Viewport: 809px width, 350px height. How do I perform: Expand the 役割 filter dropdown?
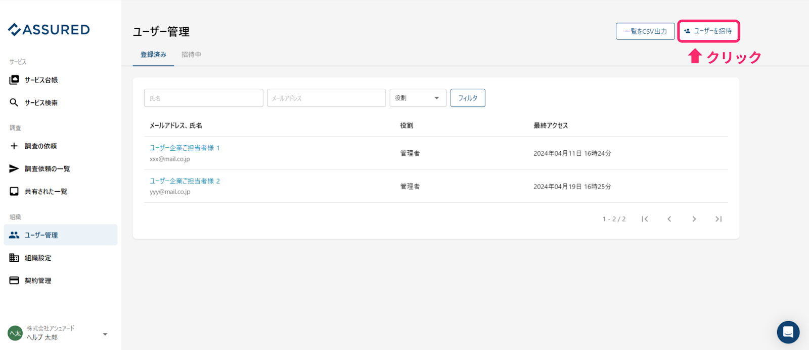coord(418,98)
